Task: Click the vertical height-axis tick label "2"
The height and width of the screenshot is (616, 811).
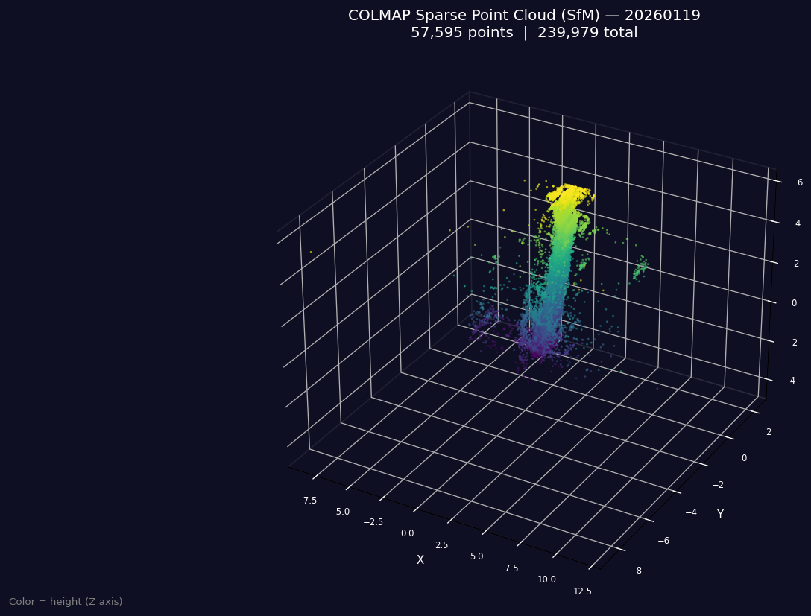Action: [796, 264]
